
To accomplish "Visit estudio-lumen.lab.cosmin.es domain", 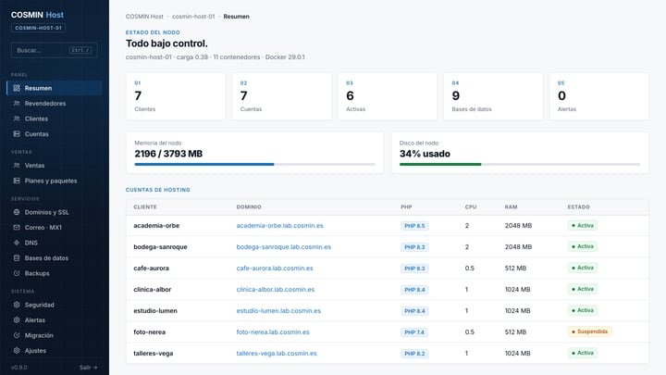I will [278, 311].
